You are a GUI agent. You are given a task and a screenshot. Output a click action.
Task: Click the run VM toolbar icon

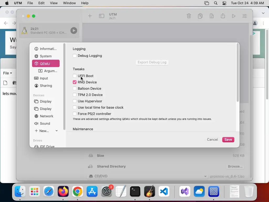pos(234,16)
